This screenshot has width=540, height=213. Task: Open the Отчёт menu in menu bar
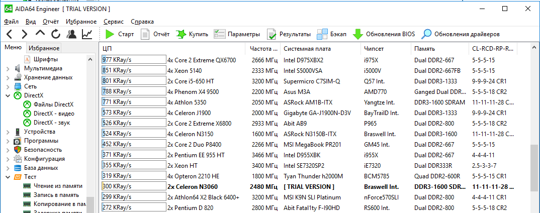tap(51, 22)
